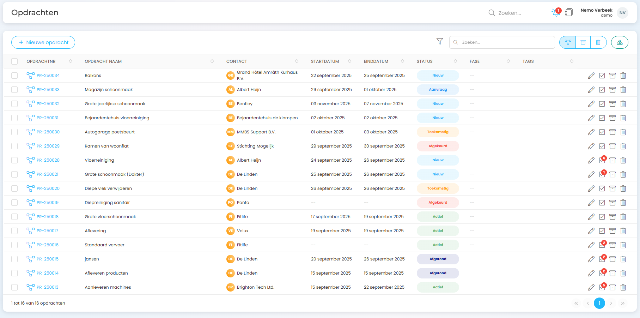Tick the select-all checkbox in header
The height and width of the screenshot is (318, 640).
pos(14,61)
